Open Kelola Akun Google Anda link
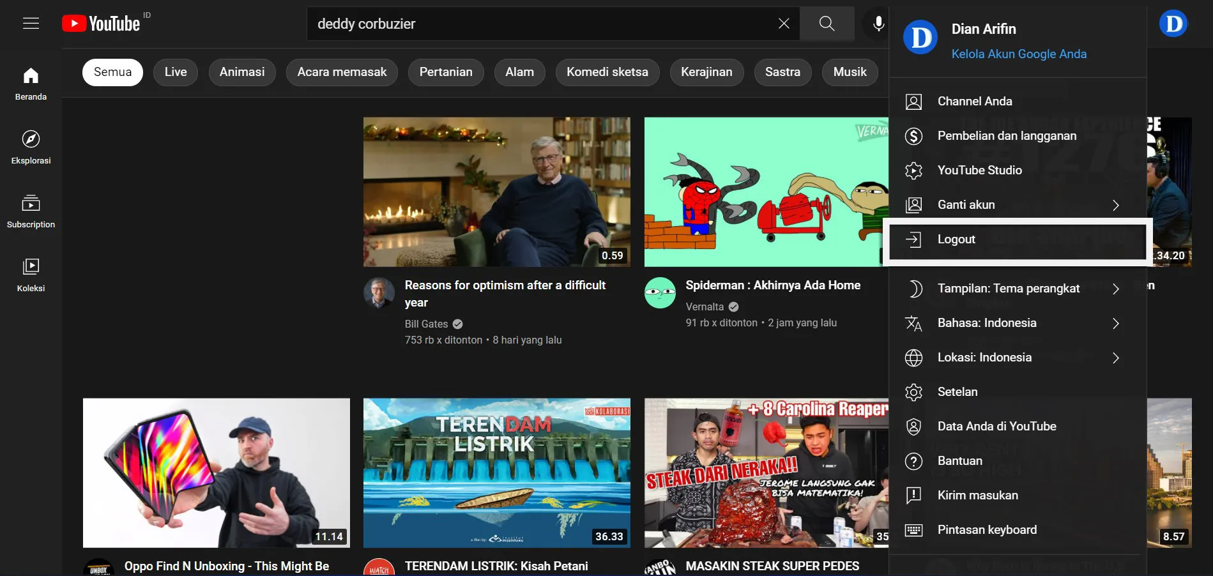1213x576 pixels. pyautogui.click(x=1019, y=54)
